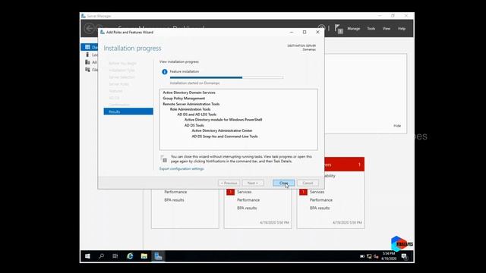Select the File services icon in the sidebar
This screenshot has width=486, height=273.
coord(87,70)
